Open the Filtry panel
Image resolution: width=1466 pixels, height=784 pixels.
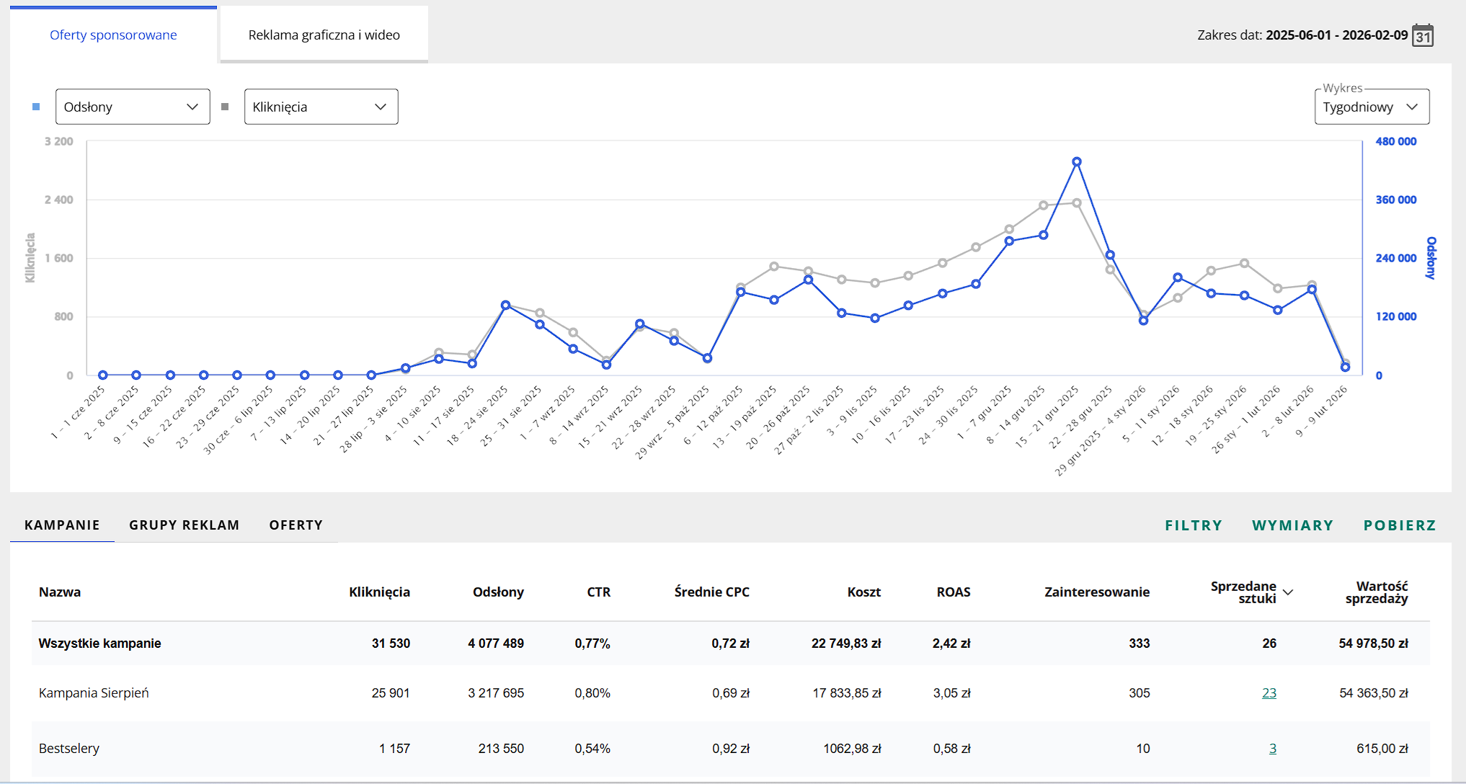[1194, 525]
